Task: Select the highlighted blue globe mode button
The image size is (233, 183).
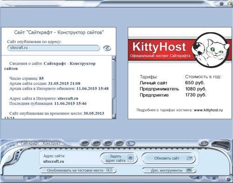Action: click(x=130, y=143)
